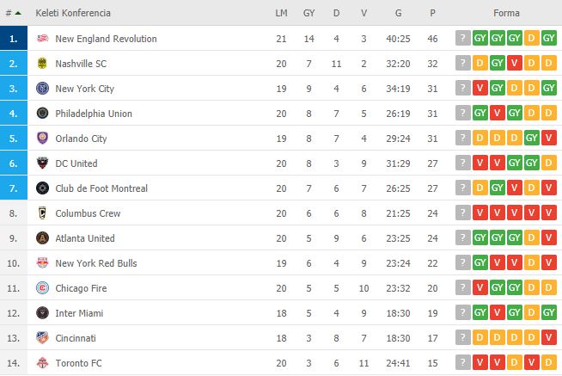This screenshot has width=562, height=376.
Task: Click the New York City rank 3 badge
Action: [14, 88]
